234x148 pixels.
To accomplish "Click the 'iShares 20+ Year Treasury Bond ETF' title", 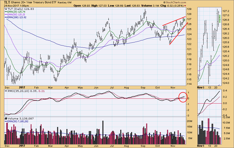I will pos(33,2).
